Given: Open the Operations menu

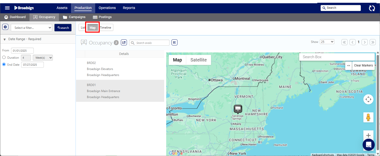Looking at the screenshot, I should 107,8.
